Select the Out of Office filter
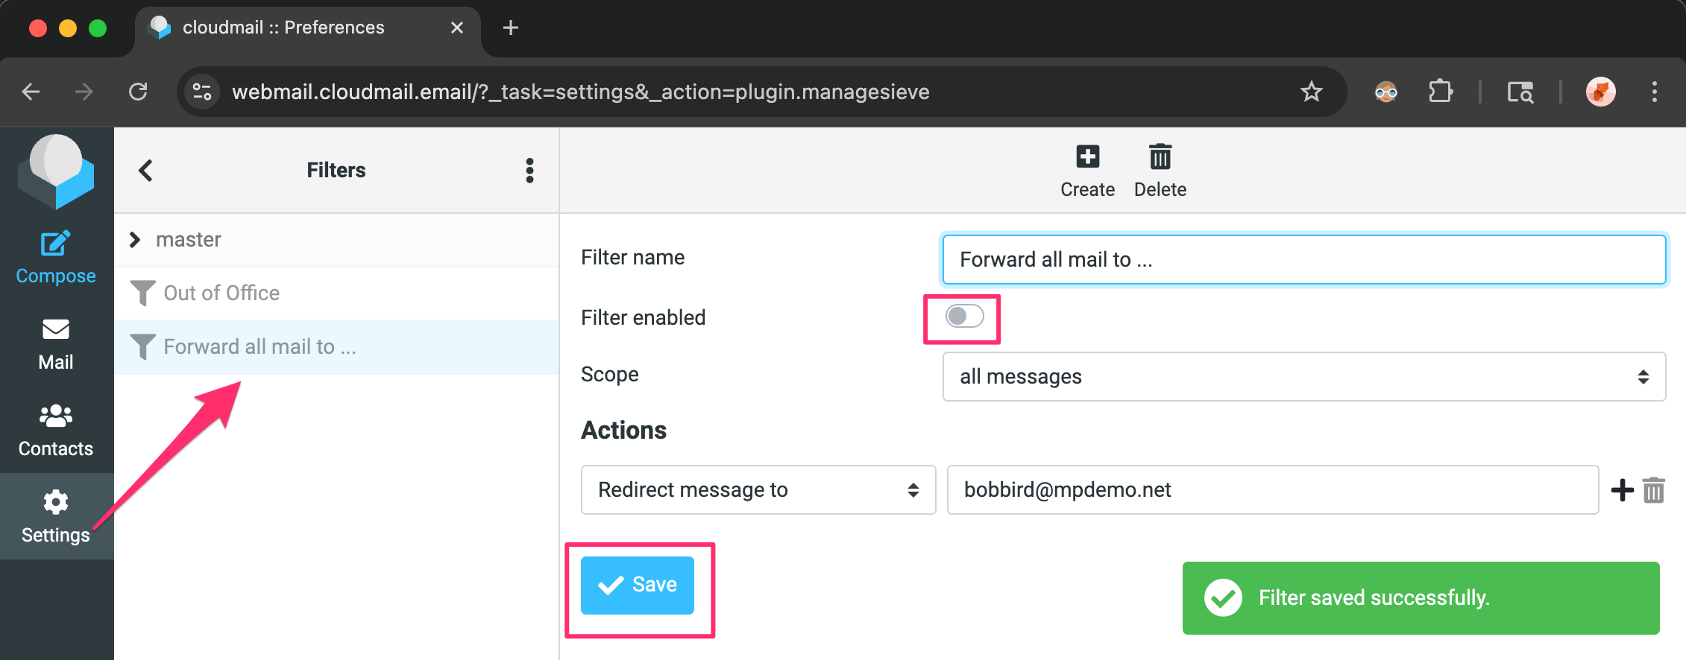Screen dimensions: 1686x660 pos(336,293)
